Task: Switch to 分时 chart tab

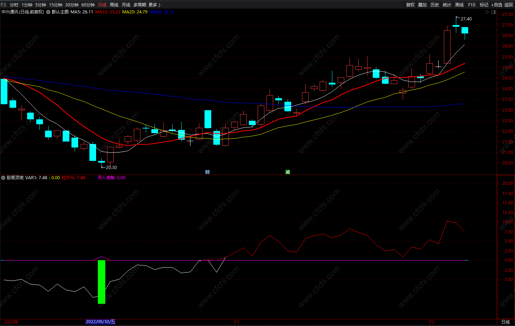Action: (x=14, y=5)
